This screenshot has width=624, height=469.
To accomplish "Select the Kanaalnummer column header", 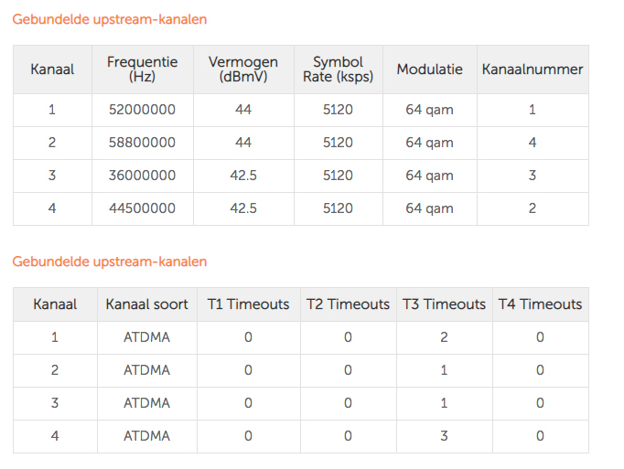I will tap(532, 69).
